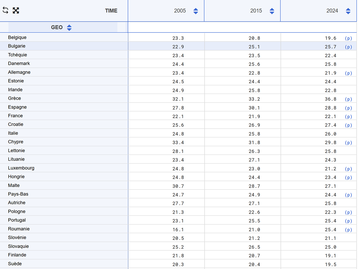This screenshot has width=358, height=269.
Task: Select the Bulgarie row label
Action: point(17,46)
